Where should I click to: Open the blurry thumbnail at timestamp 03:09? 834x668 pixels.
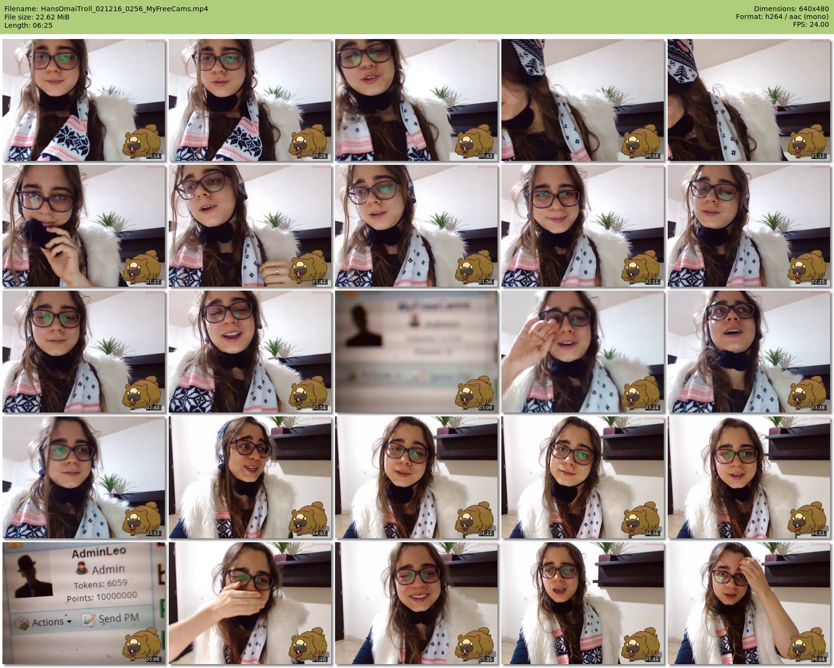click(417, 352)
